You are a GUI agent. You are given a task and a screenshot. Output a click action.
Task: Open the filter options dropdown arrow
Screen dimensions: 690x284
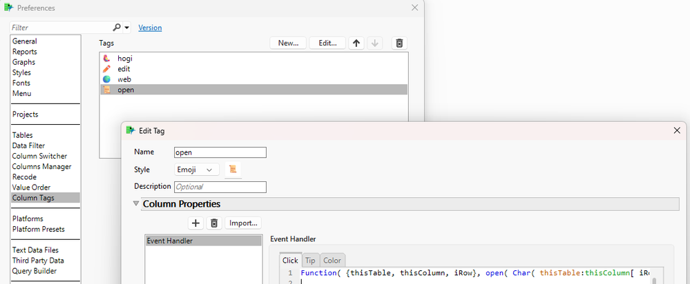[x=126, y=28]
